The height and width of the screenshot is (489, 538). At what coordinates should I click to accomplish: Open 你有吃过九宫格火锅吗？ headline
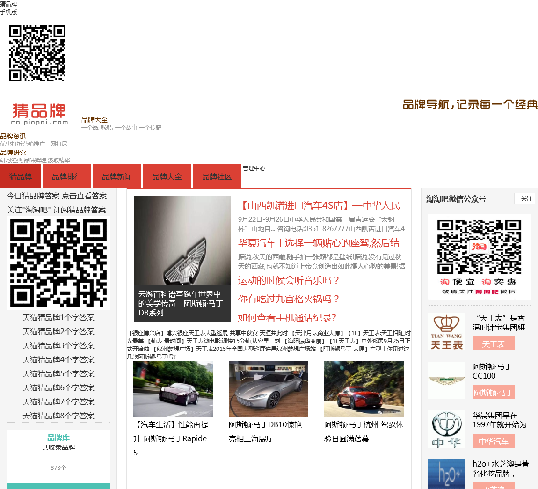[289, 299]
